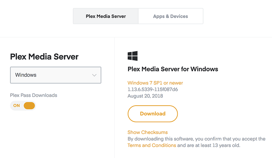Click the "Plex Media Server for Windows" title
Viewport: 272px width, 158px height.
pos(173,69)
